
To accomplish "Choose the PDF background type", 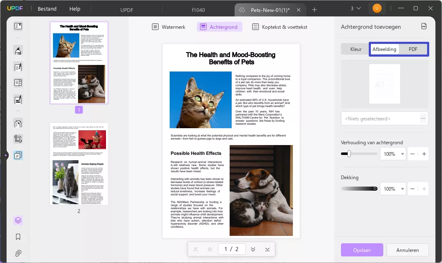I will (x=413, y=49).
